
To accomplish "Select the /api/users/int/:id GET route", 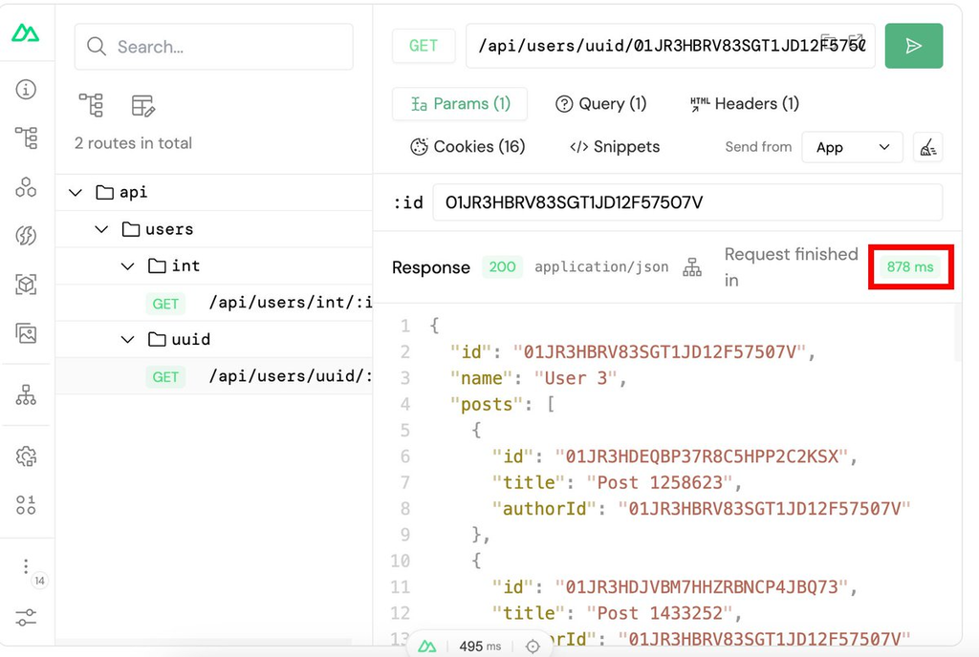I will click(214, 303).
